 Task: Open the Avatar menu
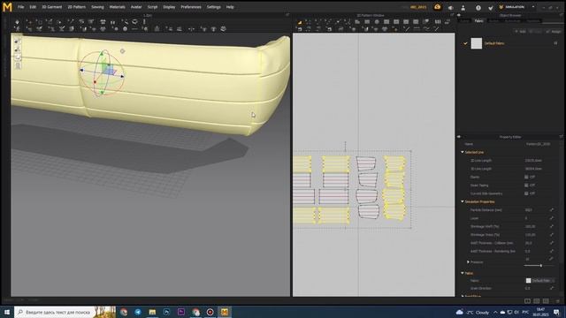136,7
